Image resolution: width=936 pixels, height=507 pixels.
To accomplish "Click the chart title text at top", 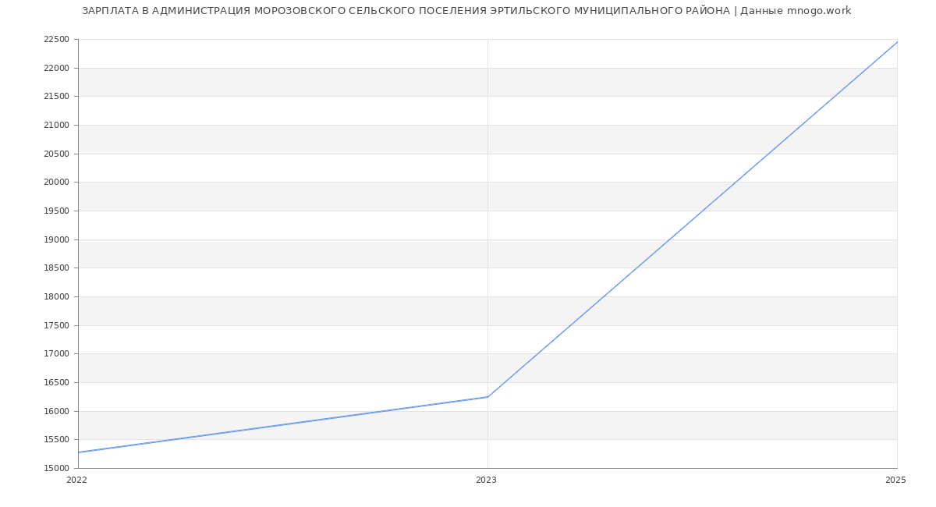I will [x=466, y=11].
